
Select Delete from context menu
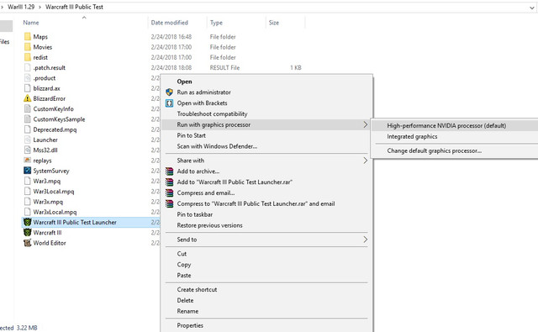(185, 300)
